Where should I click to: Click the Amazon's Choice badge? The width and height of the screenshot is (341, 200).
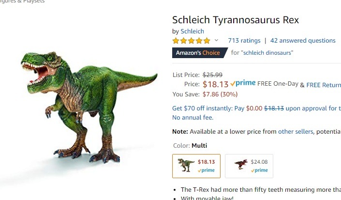coord(198,53)
